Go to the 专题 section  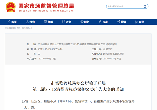pyautogui.click(x=141, y=22)
